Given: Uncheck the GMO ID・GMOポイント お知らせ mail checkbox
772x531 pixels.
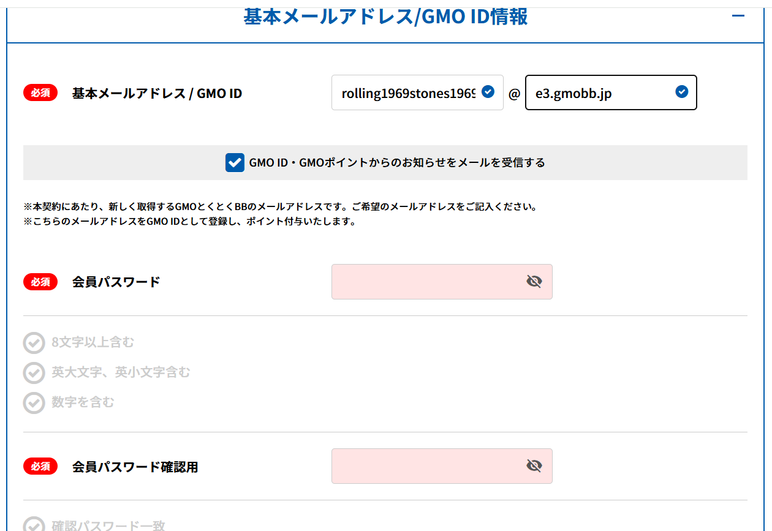Looking at the screenshot, I should pos(235,163).
